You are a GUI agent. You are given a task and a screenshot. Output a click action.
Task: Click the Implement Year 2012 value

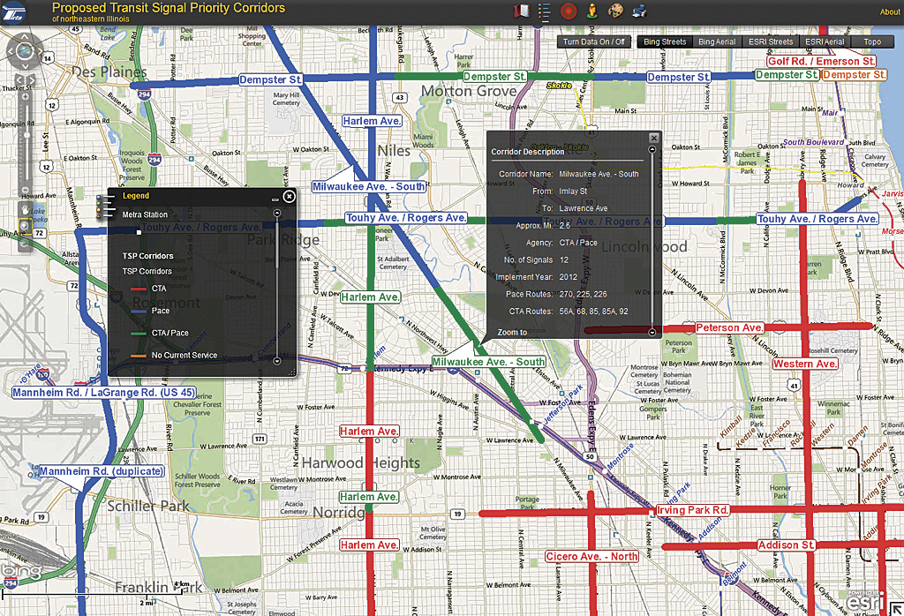(x=568, y=276)
